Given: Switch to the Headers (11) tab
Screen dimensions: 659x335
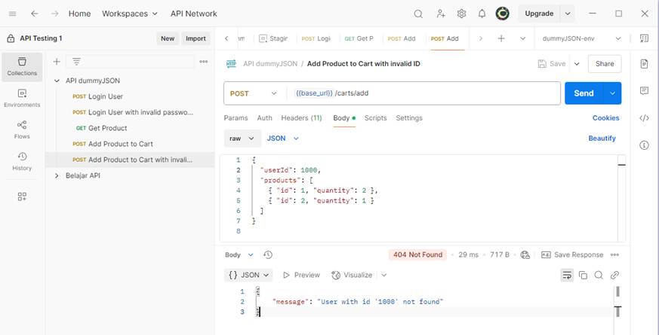Looking at the screenshot, I should (x=301, y=118).
